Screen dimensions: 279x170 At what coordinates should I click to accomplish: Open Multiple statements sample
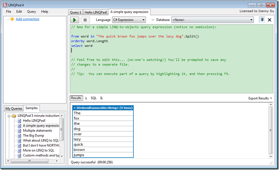(37, 131)
